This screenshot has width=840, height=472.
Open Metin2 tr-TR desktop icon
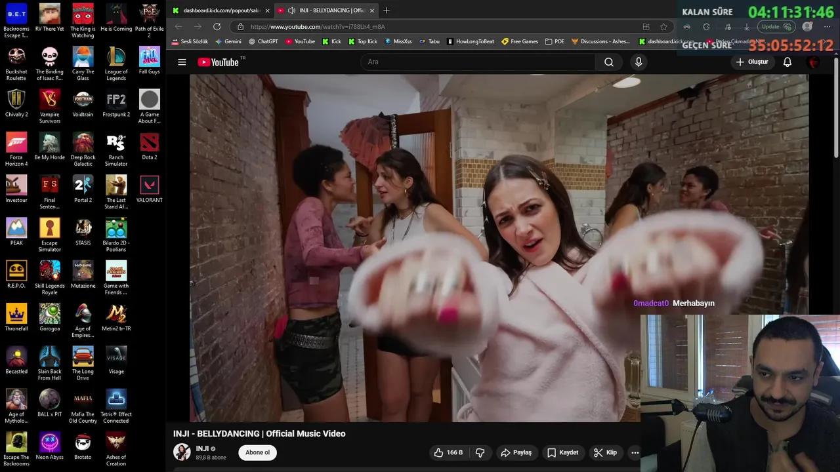tap(116, 317)
